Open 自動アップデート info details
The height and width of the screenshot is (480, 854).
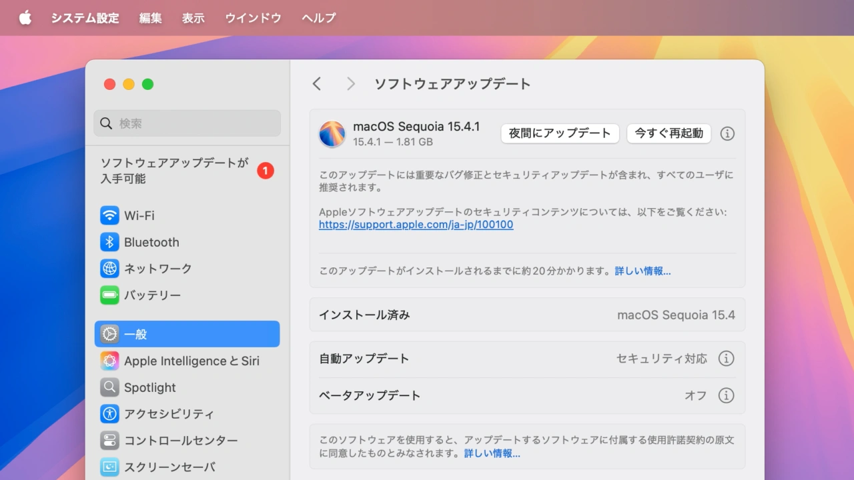[726, 359]
